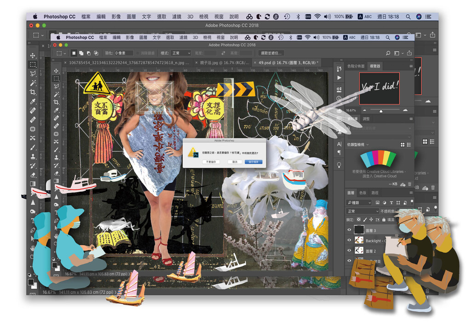Screen dimensions: 471x326
Task: Switch to the 色階分佈圖 tab
Action: [356, 66]
